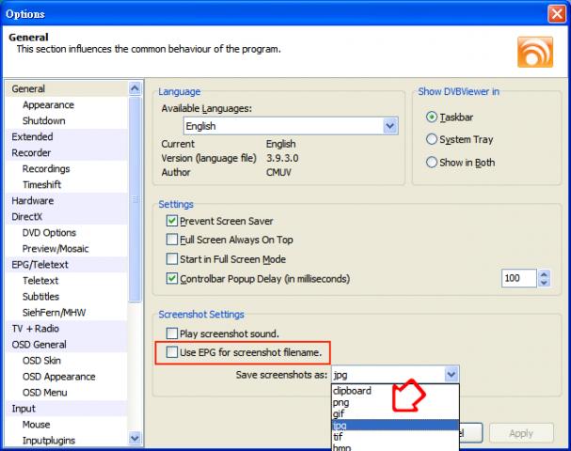Click the Apply button

520,433
